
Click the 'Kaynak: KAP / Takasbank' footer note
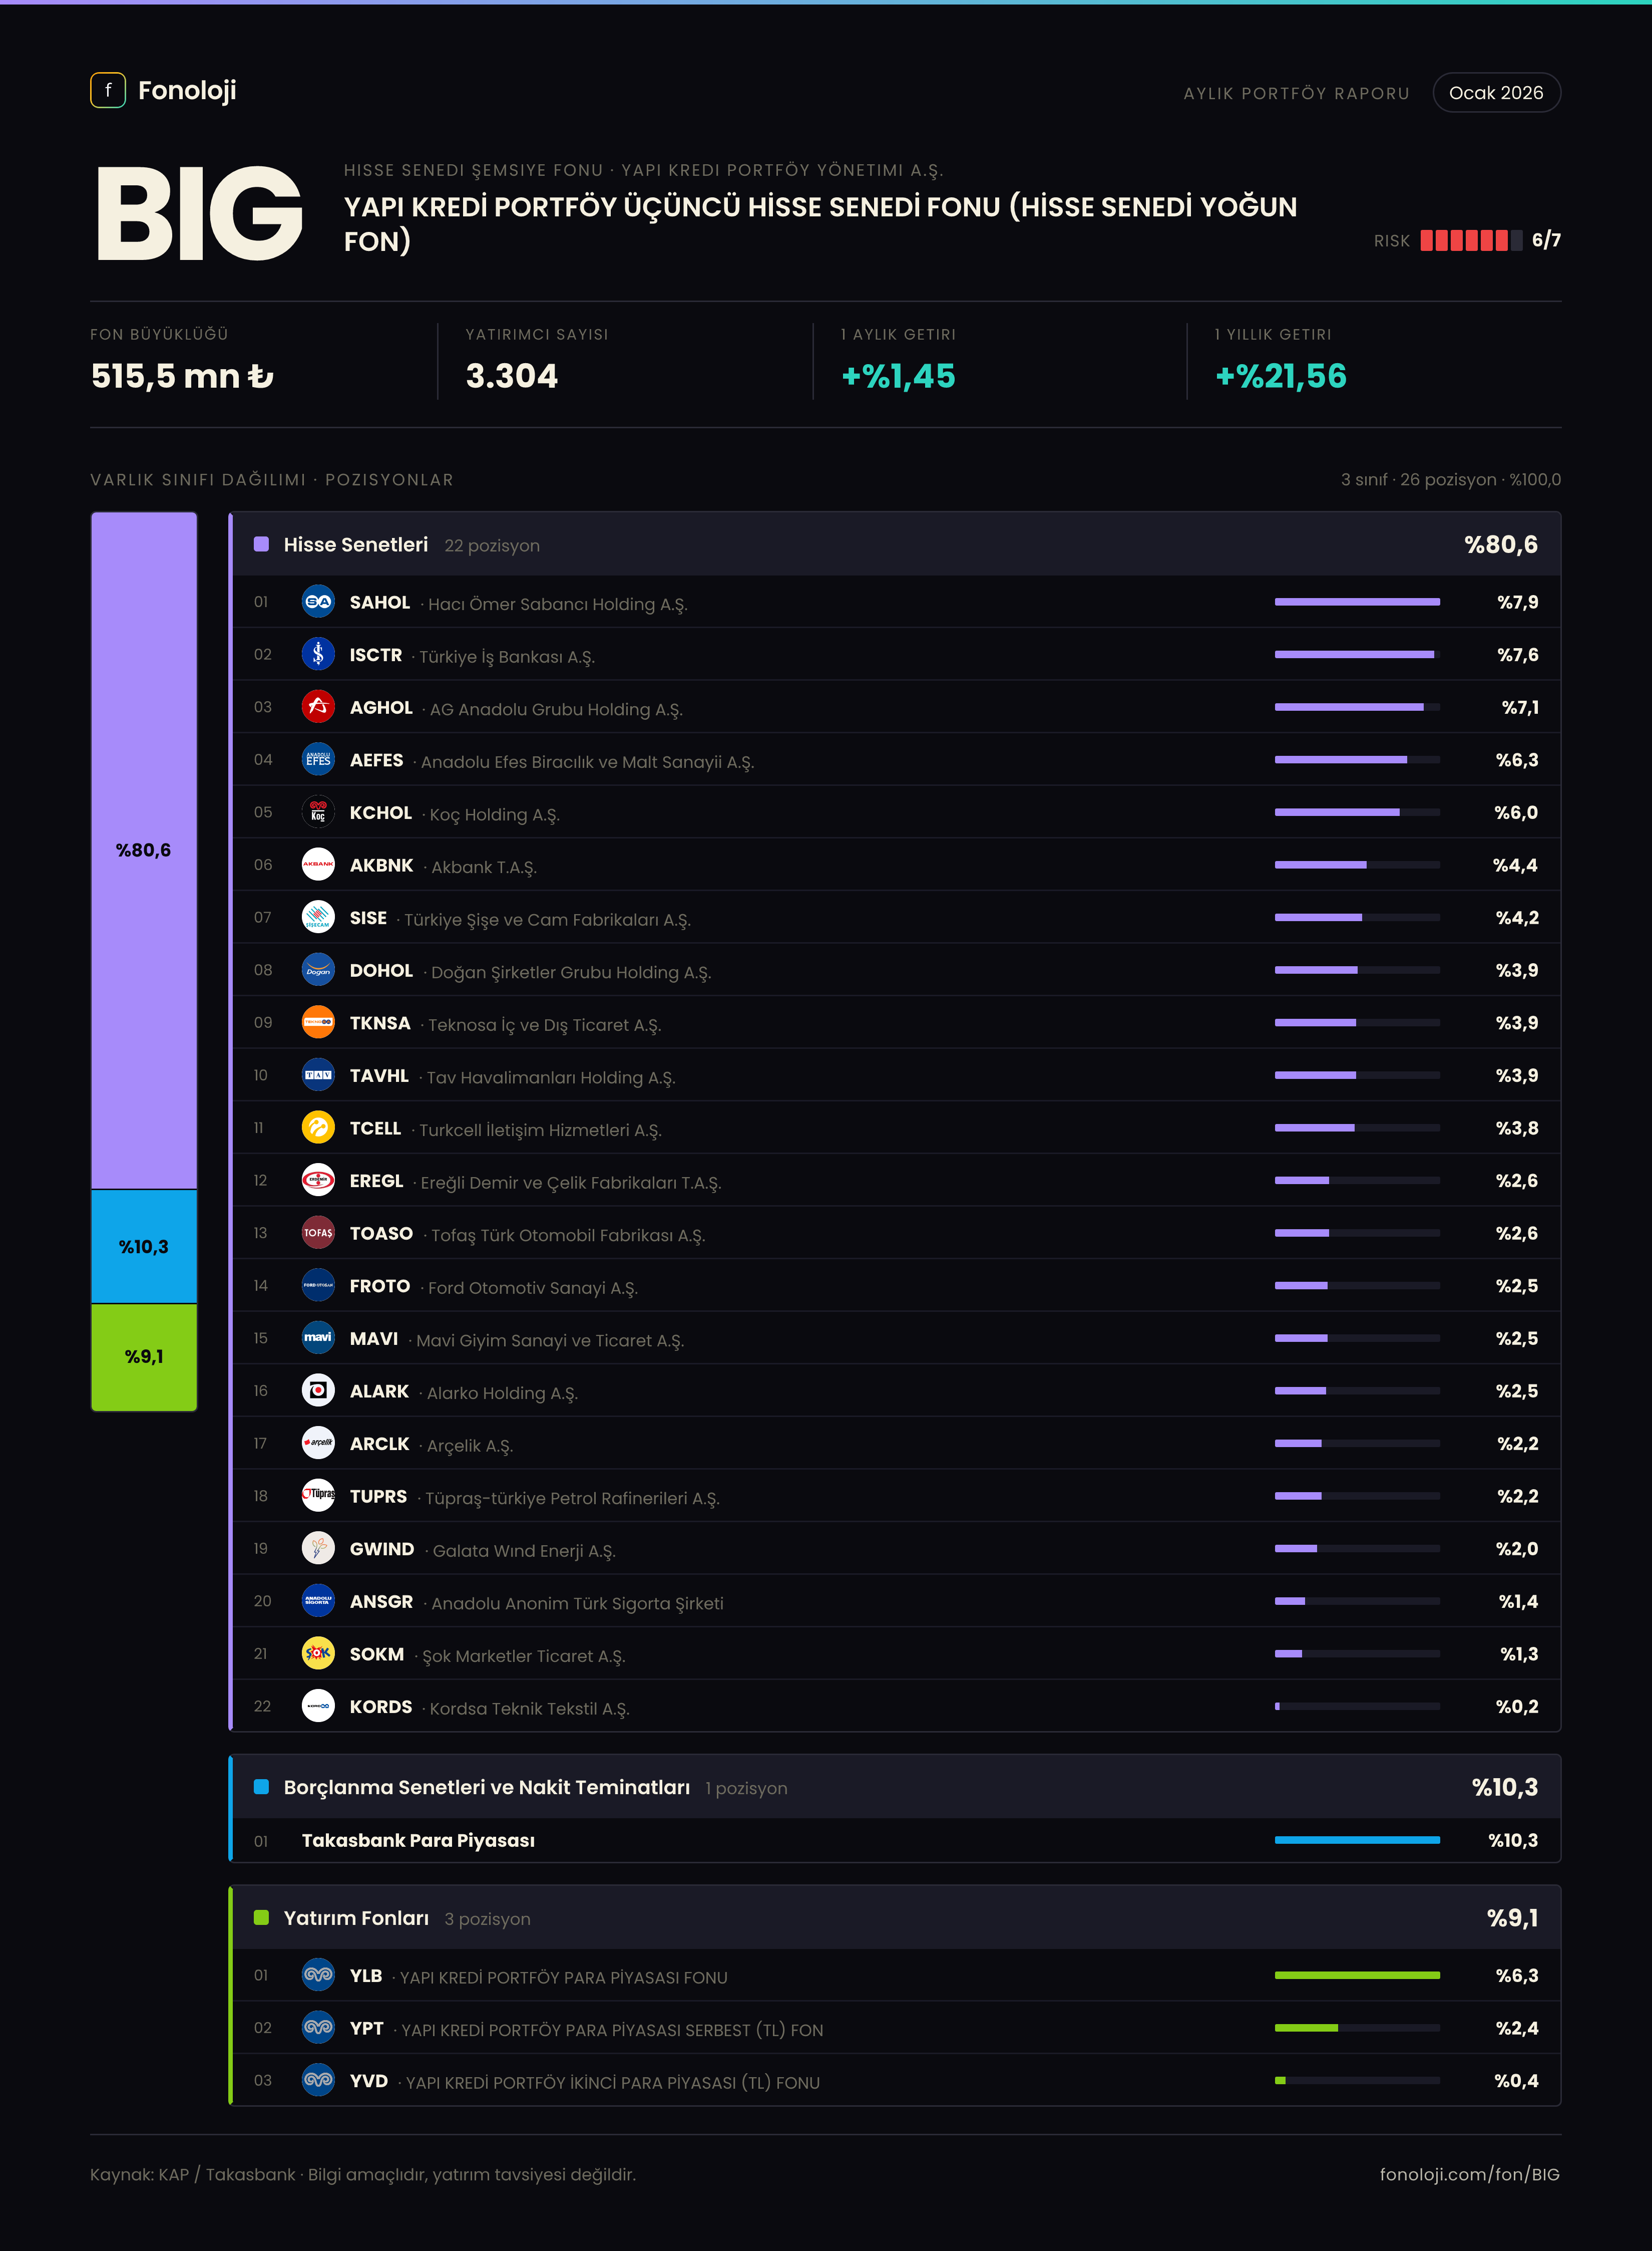tap(363, 2174)
